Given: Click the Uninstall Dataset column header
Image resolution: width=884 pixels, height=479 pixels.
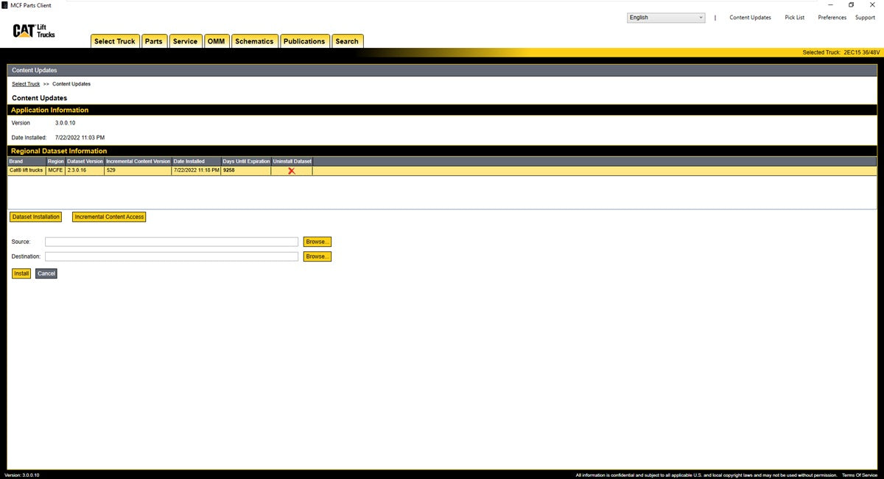Looking at the screenshot, I should 292,161.
